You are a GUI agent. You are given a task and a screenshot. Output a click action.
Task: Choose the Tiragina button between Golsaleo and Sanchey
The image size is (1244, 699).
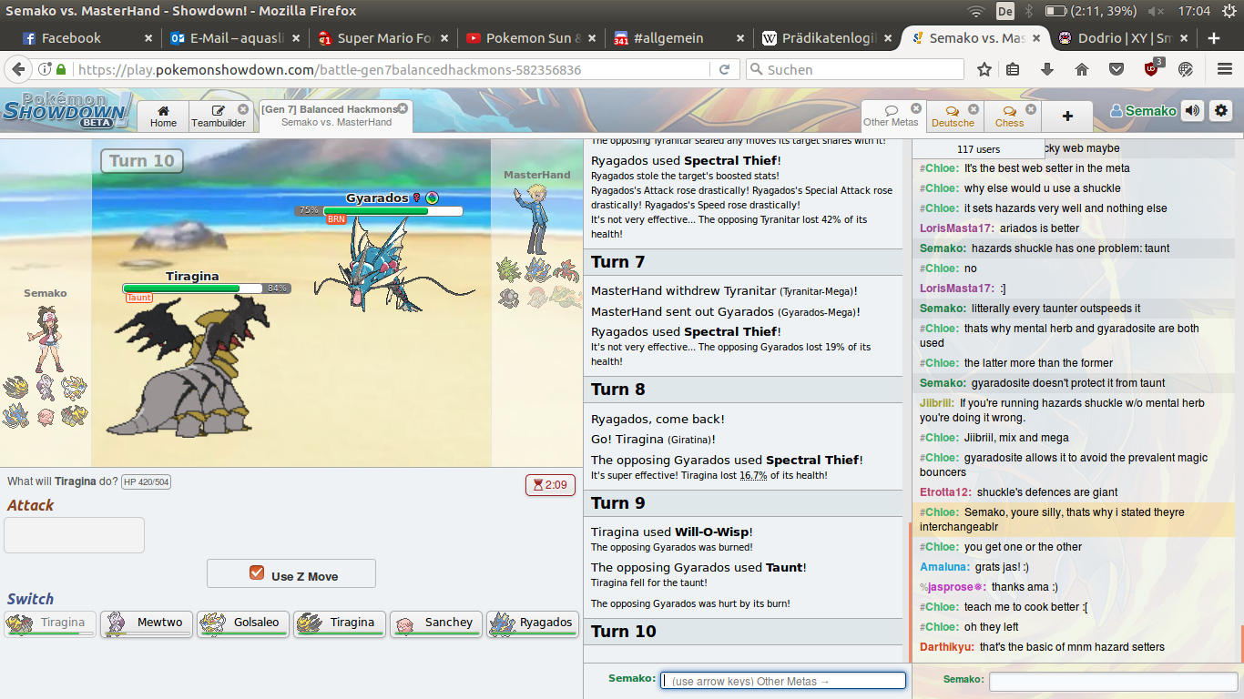pyautogui.click(x=340, y=623)
